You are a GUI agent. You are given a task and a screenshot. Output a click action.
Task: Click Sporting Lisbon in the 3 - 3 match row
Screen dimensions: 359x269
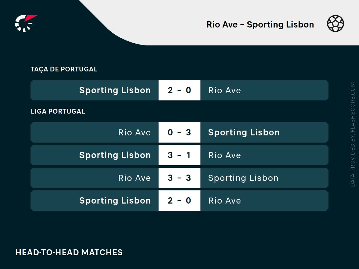point(243,178)
